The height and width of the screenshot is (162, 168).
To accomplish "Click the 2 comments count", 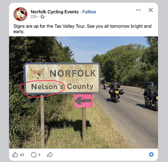I will pos(39,155).
